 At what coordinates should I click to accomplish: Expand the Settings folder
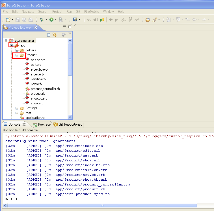(x=17, y=108)
